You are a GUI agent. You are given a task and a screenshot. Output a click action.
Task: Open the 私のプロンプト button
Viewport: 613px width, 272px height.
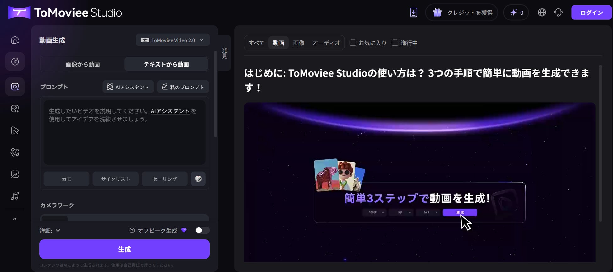pyautogui.click(x=183, y=87)
